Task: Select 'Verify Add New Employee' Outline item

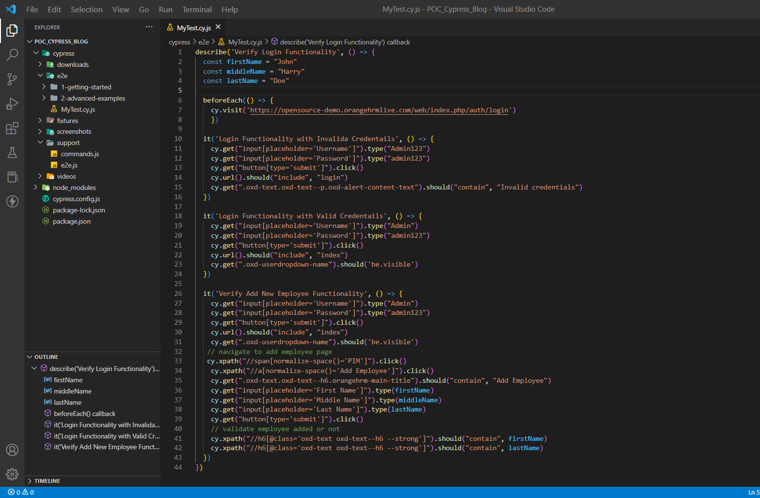Action: pos(106,447)
